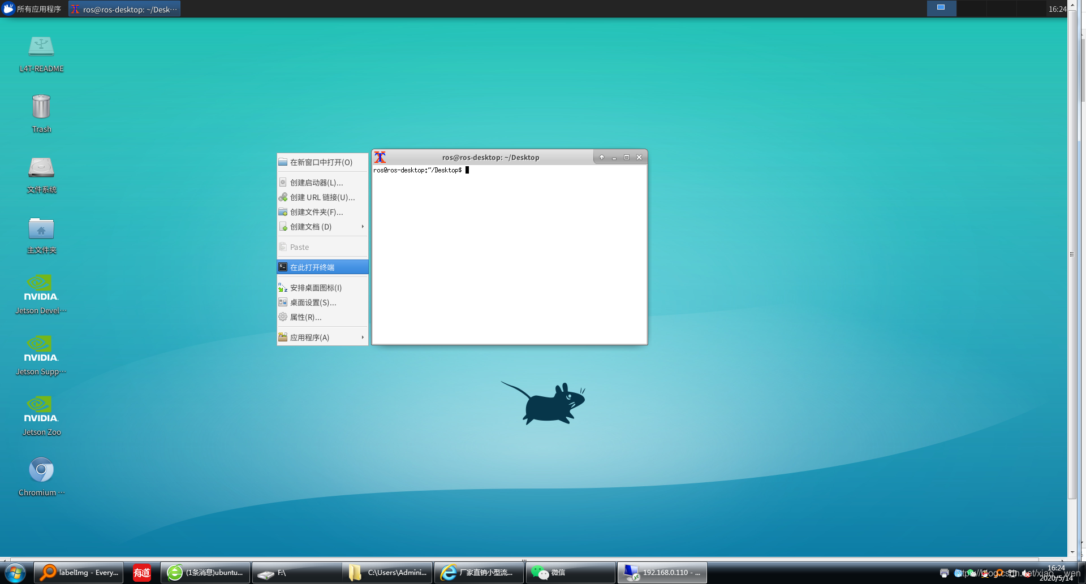Click inside the terminal text area
The image size is (1086, 584).
[x=509, y=254]
